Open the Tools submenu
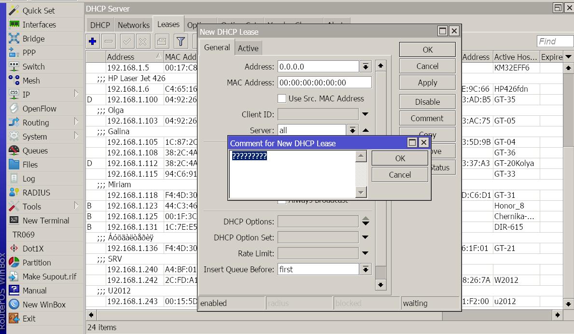 click(x=43, y=206)
